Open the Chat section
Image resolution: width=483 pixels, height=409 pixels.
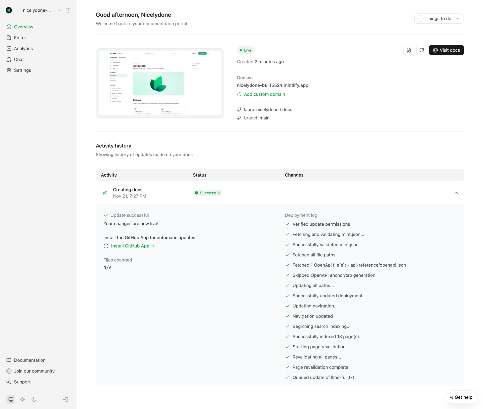(x=18, y=59)
